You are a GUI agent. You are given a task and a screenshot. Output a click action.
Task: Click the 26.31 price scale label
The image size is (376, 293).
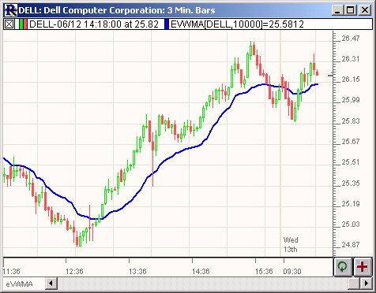point(351,59)
